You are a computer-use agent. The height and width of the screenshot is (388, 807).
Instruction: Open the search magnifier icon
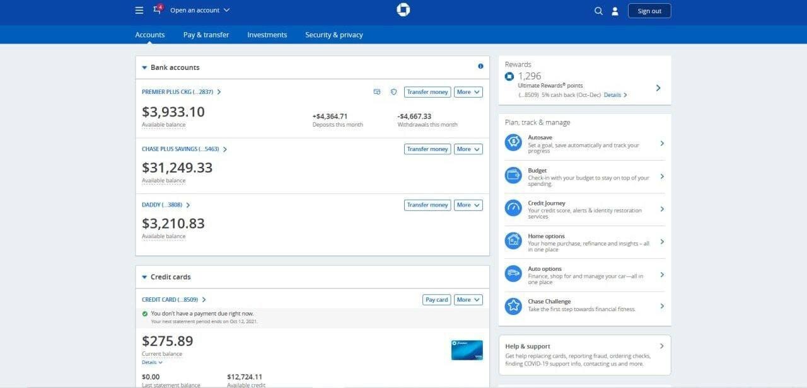click(x=598, y=11)
